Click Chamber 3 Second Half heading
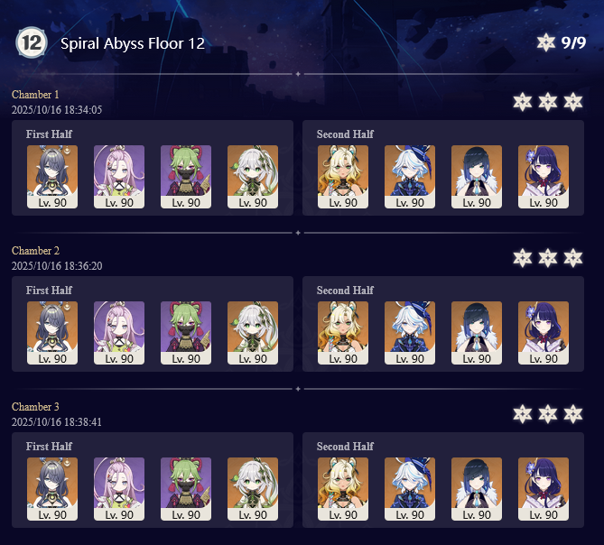Screen dimensions: 604x545 (345, 447)
